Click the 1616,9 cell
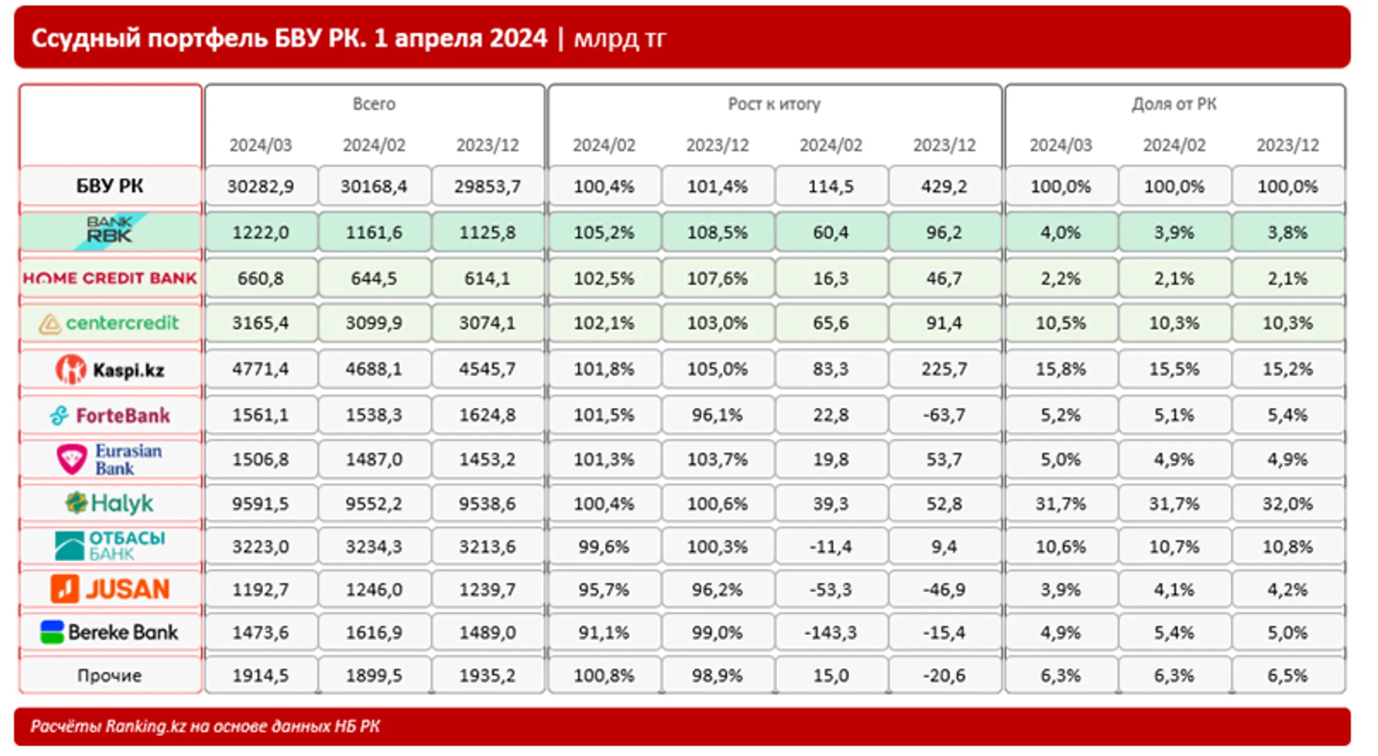Viewport: 1378px width, 756px height. 374,632
